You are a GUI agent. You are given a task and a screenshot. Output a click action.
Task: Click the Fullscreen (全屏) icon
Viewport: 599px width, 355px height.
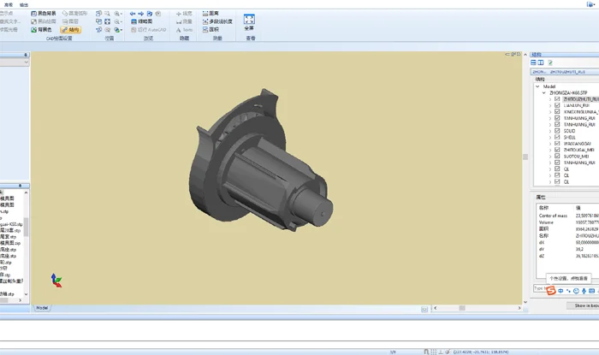pos(249,21)
